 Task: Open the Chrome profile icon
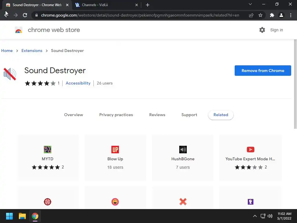[x=281, y=15]
